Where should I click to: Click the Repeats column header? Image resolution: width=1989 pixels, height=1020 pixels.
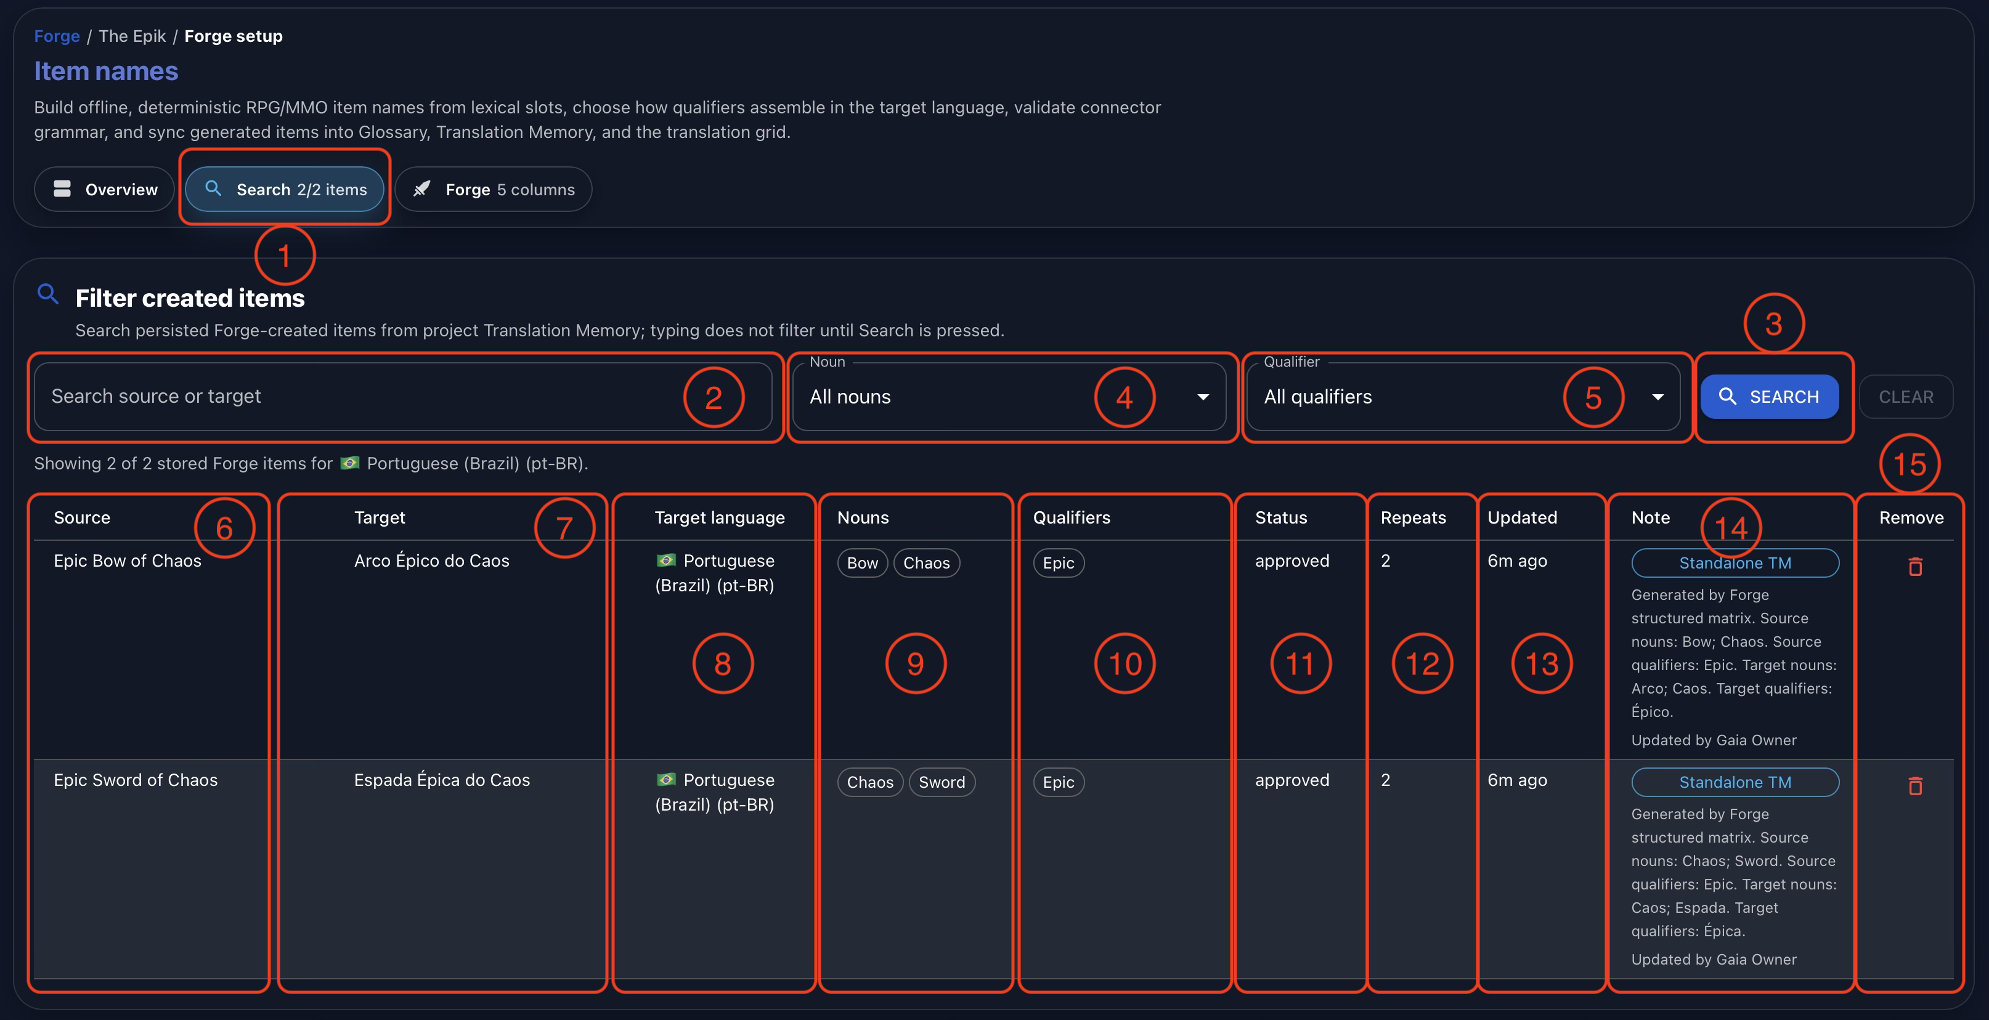pos(1412,518)
